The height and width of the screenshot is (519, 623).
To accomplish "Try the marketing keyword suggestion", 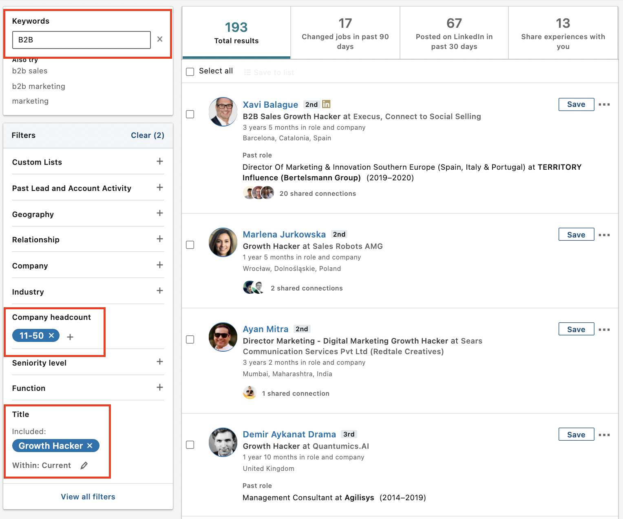I will click(x=30, y=101).
